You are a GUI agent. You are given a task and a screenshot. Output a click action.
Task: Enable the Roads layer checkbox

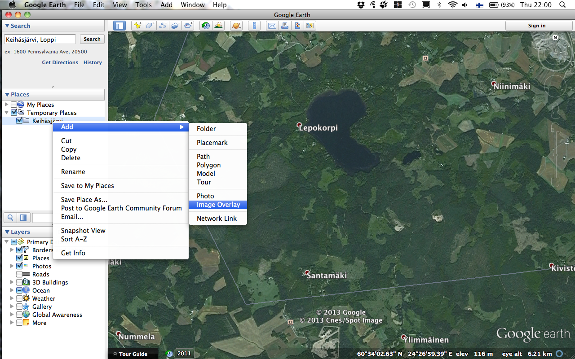[19, 274]
